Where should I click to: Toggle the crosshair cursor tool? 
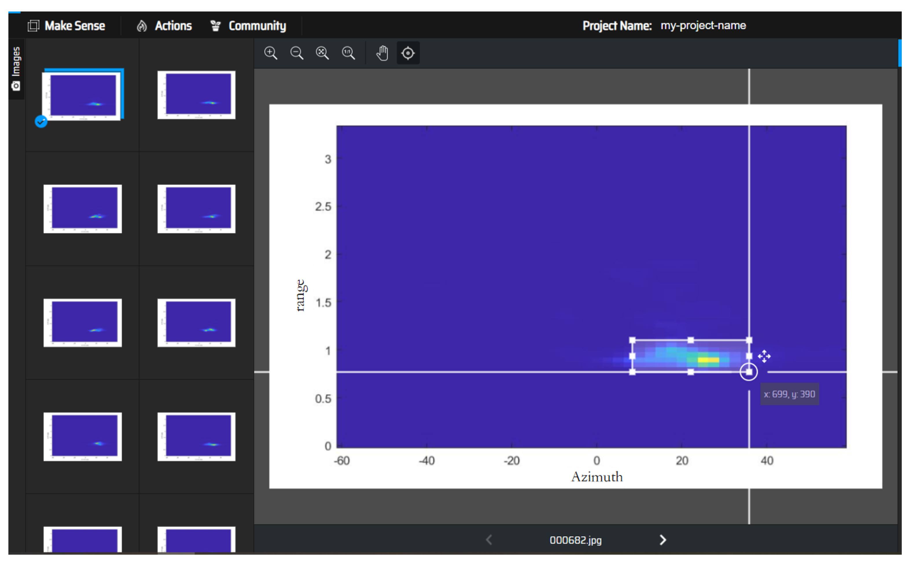(408, 53)
